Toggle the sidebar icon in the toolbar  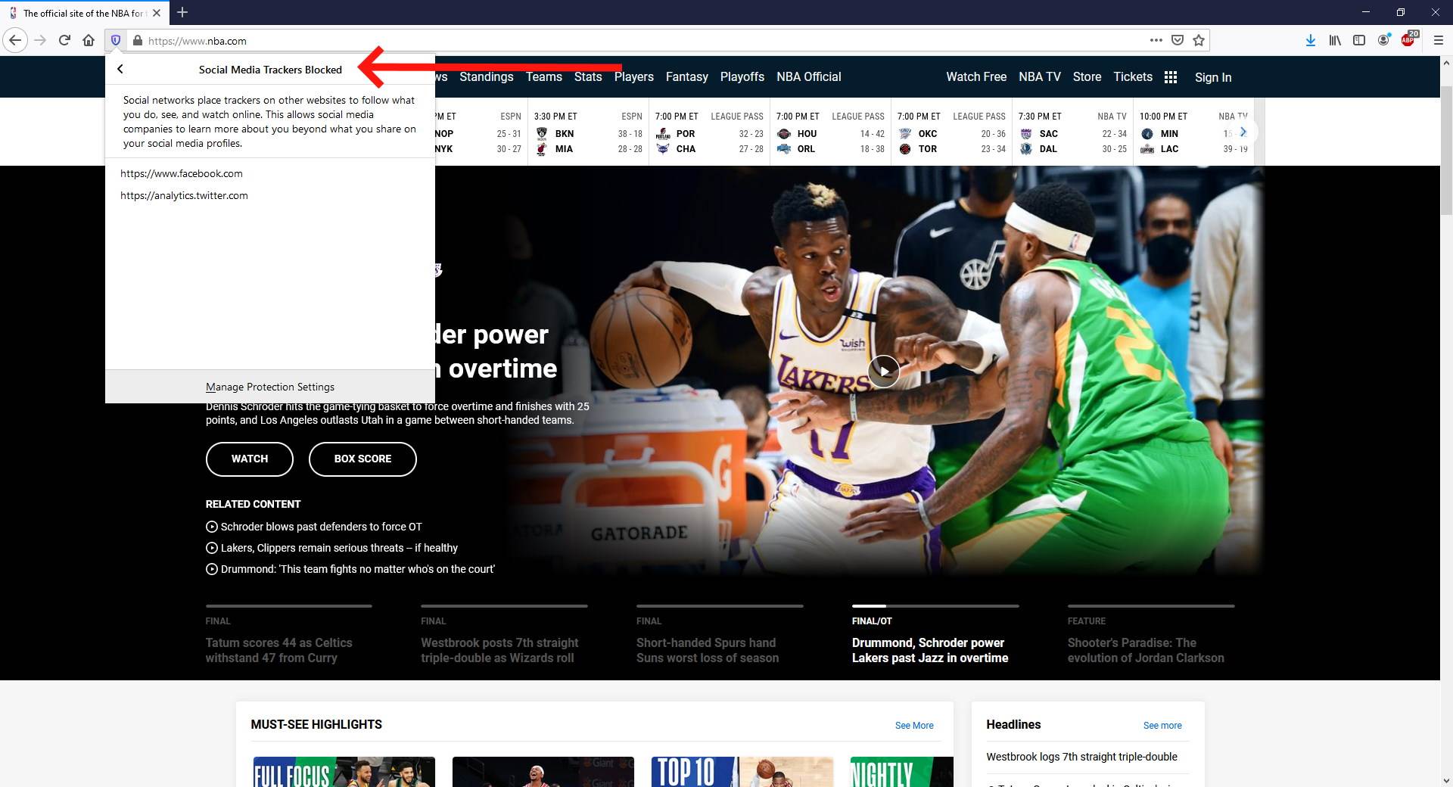pyautogui.click(x=1360, y=40)
